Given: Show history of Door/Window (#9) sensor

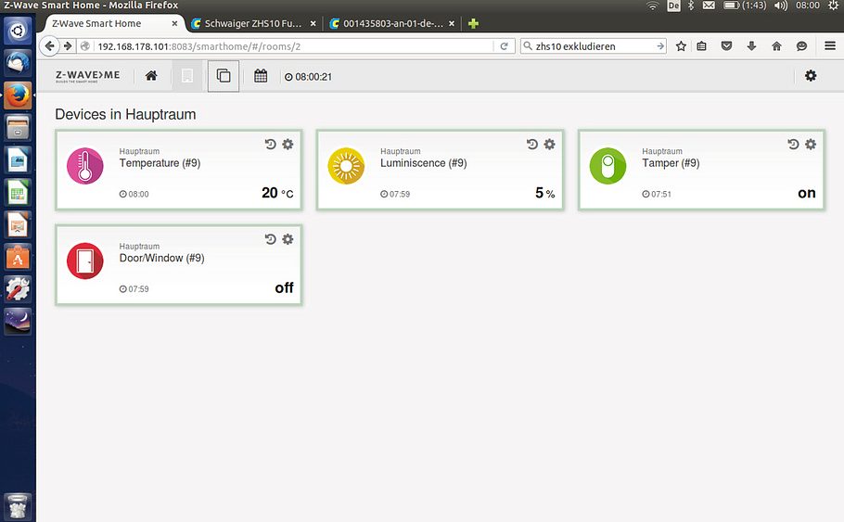Looking at the screenshot, I should pos(270,239).
